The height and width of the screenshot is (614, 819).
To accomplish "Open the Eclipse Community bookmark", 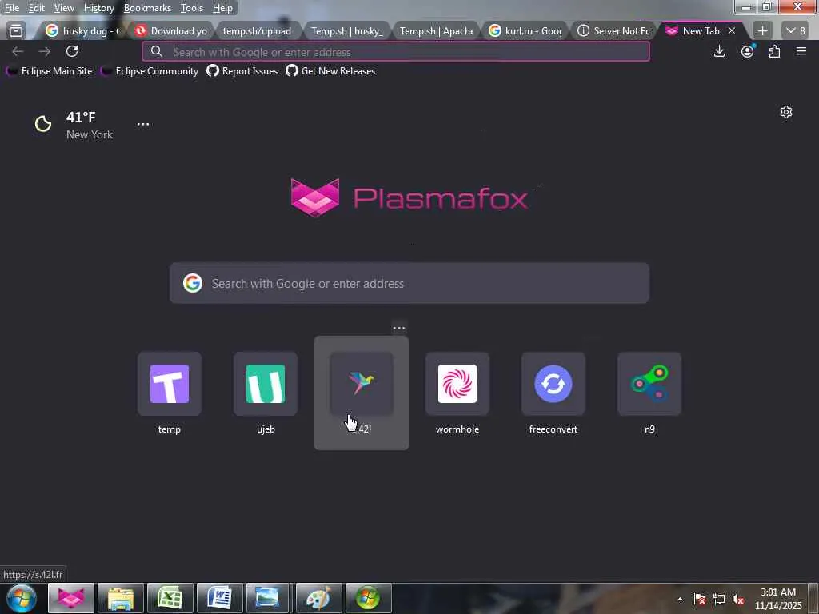I will 150,71.
